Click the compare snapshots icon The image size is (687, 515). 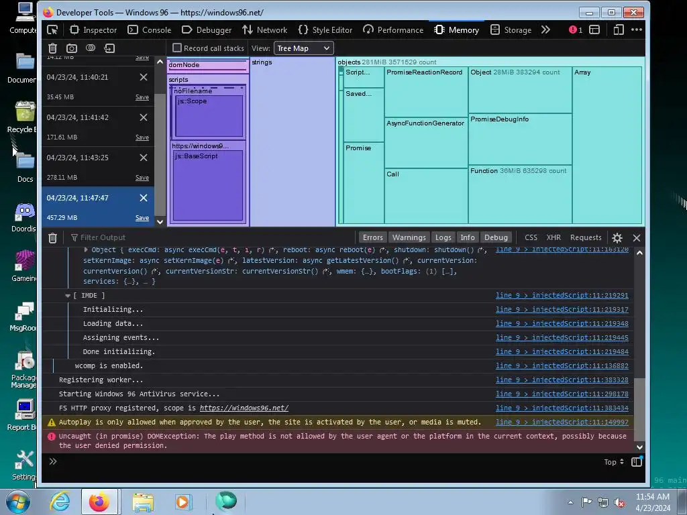pyautogui.click(x=91, y=48)
